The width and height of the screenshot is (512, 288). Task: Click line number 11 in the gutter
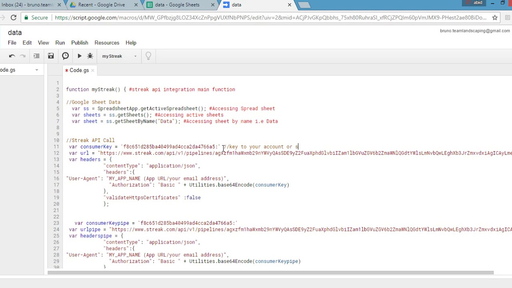pos(56,147)
